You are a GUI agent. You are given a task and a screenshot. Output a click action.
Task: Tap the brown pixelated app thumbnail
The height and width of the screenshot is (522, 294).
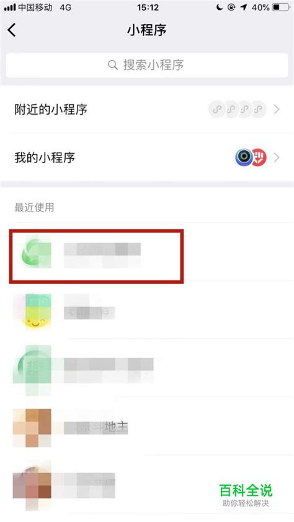[32, 428]
